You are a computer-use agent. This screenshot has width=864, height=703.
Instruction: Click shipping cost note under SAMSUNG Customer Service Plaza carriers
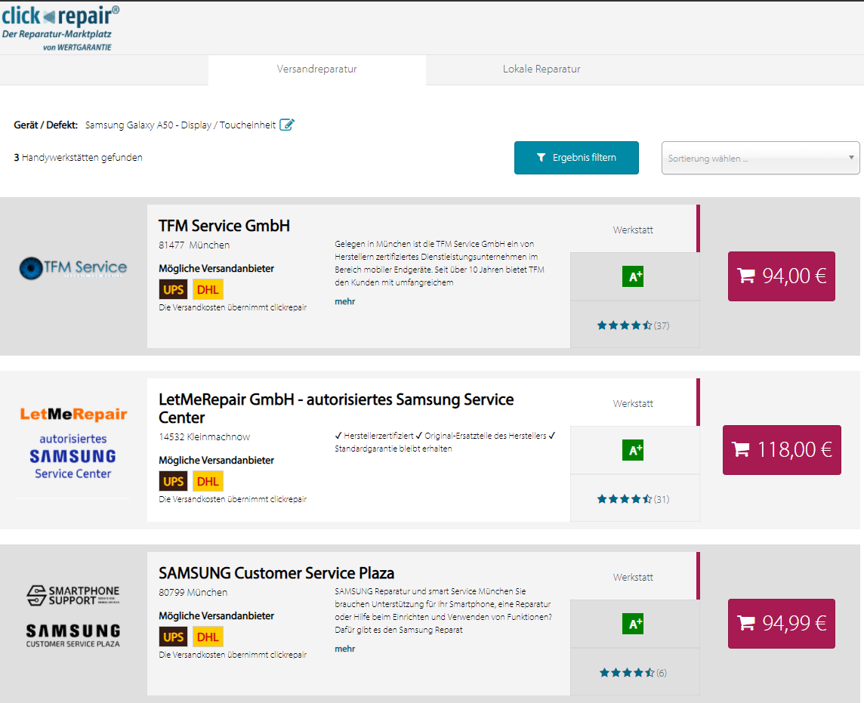[233, 655]
